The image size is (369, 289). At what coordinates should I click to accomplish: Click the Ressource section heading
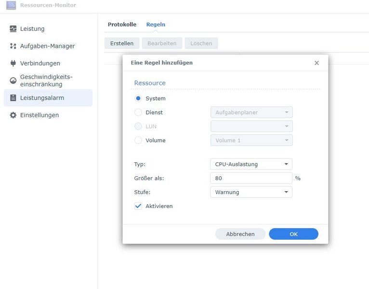pos(150,83)
